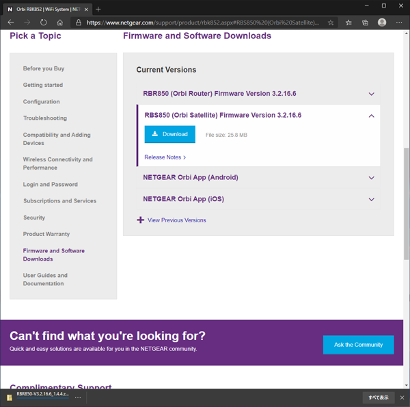Maximize the browser window
This screenshot has width=410, height=407.
[383, 5]
